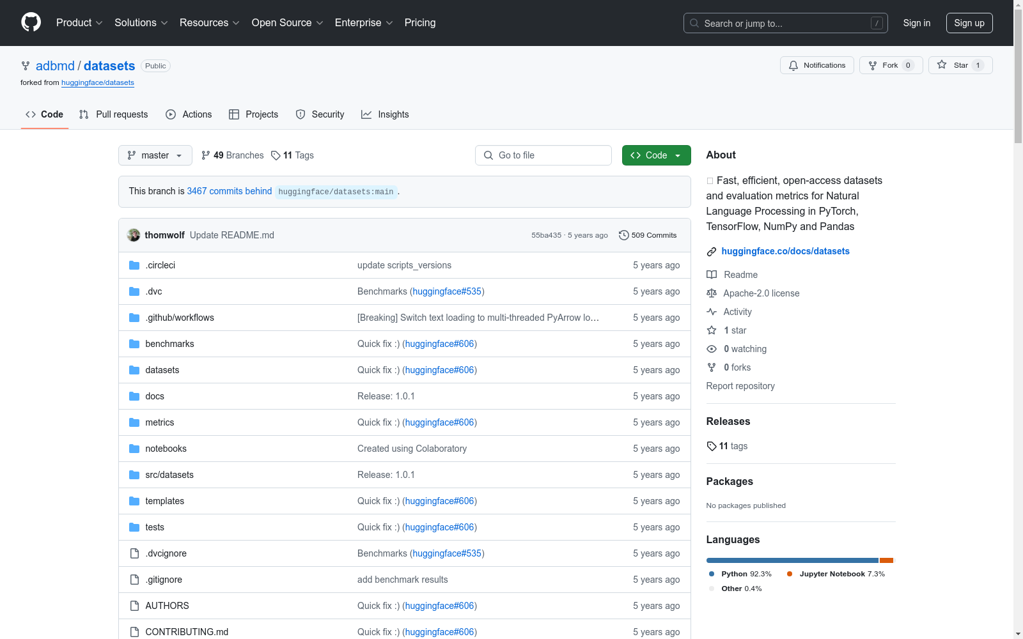This screenshot has height=639, width=1023.
Task: Open the huggingface#535 link in .dvc row
Action: [x=447, y=291]
